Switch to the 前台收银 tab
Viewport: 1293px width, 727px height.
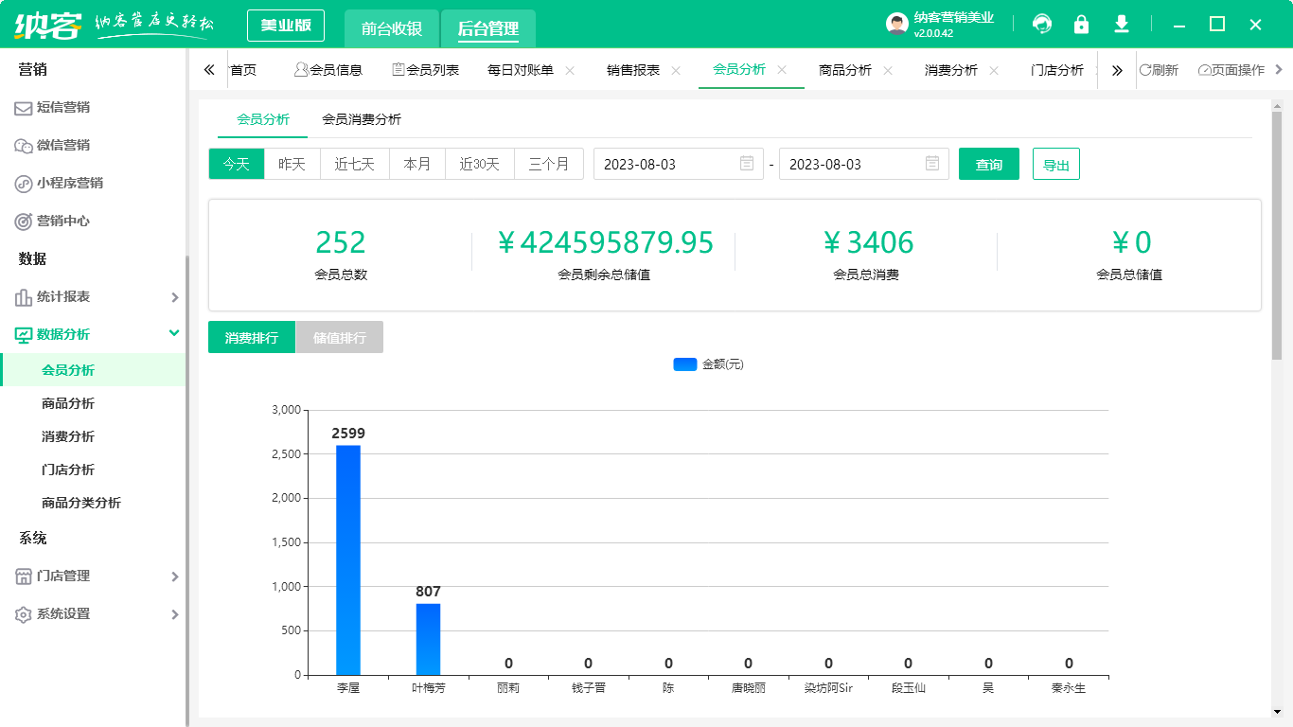click(393, 28)
